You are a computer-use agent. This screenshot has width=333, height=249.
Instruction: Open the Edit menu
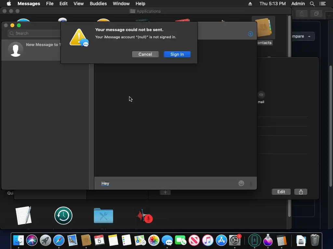(x=63, y=4)
